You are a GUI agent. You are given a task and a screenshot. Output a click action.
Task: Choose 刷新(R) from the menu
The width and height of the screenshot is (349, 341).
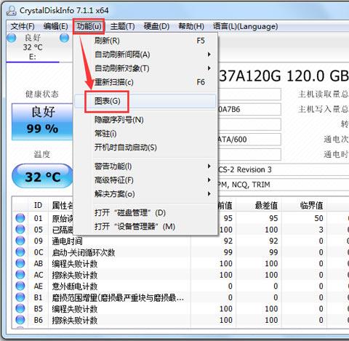click(145, 41)
